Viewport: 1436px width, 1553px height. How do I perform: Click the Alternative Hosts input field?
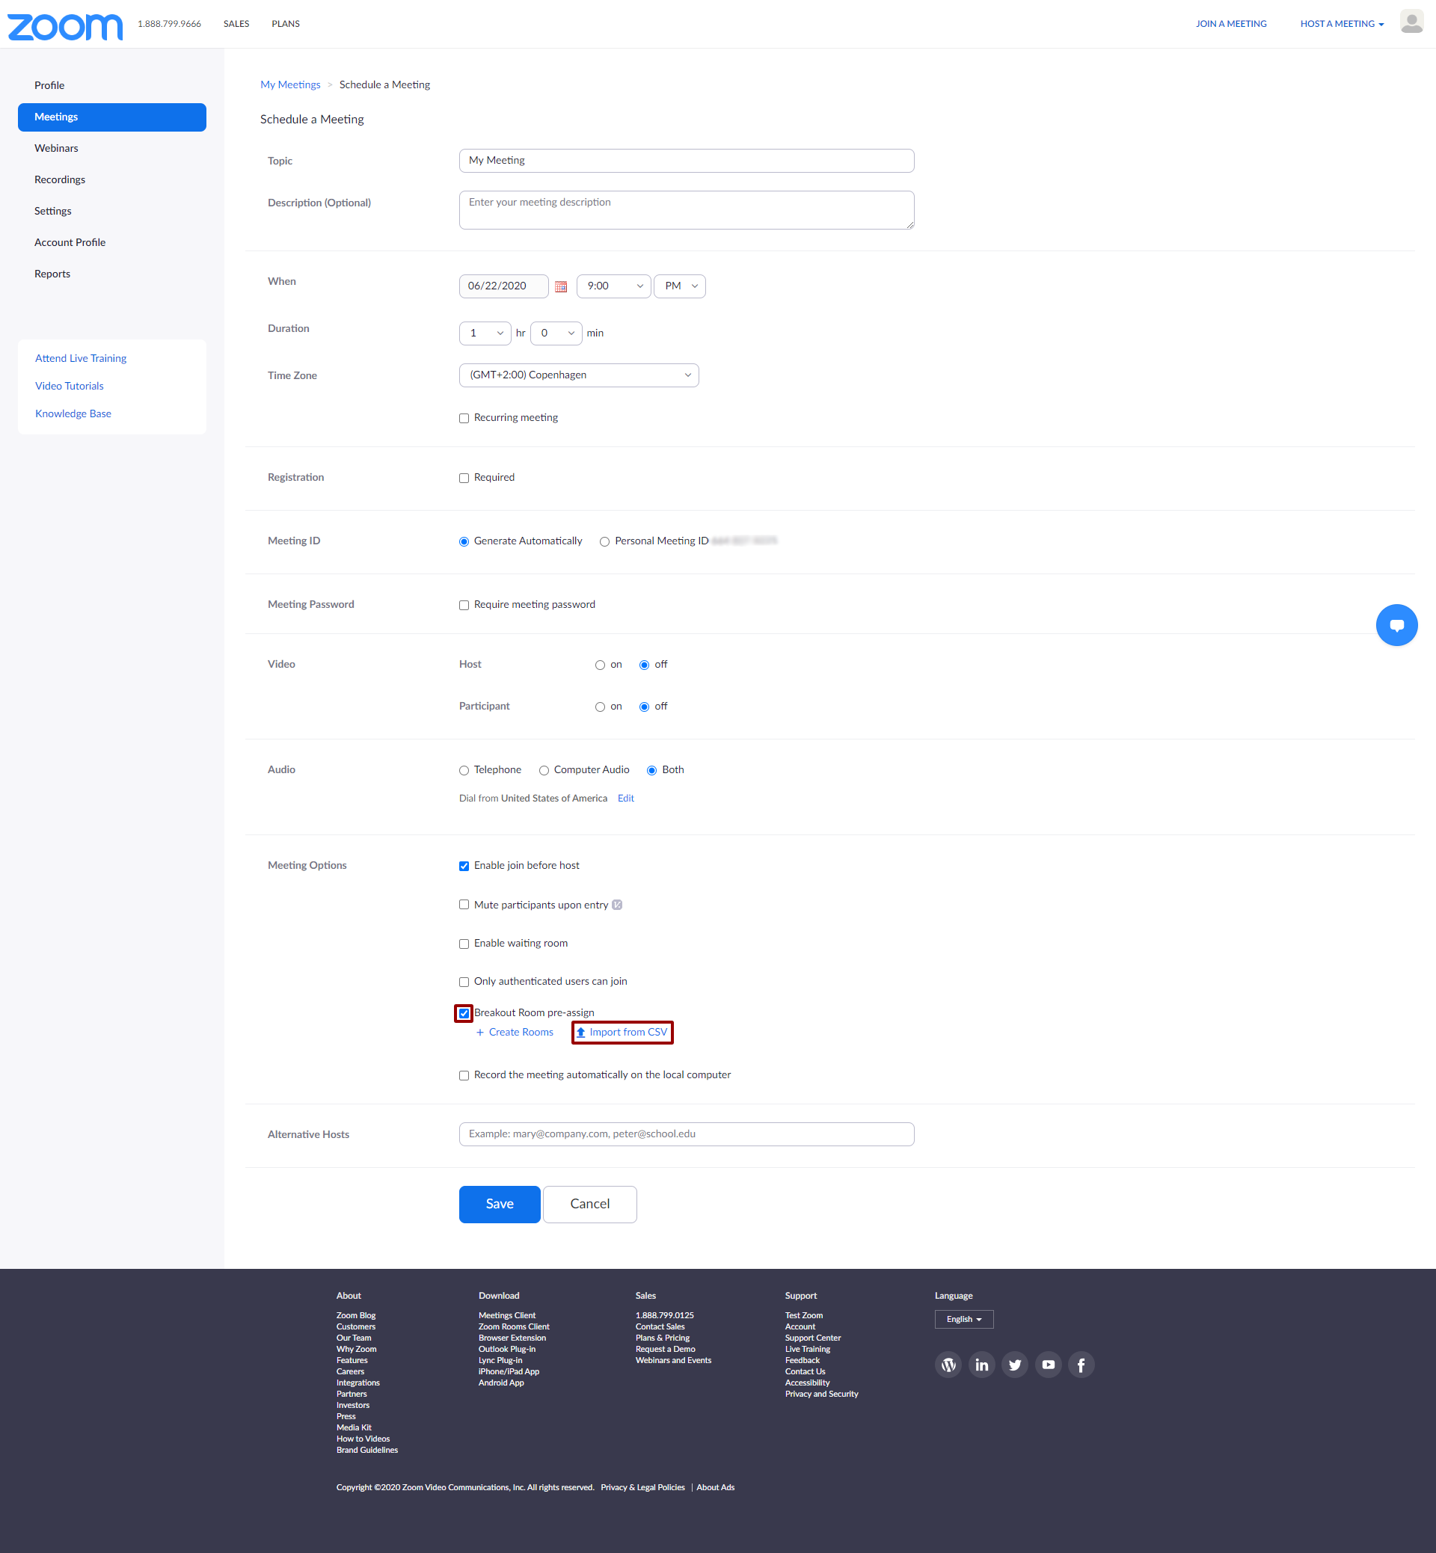click(685, 1134)
